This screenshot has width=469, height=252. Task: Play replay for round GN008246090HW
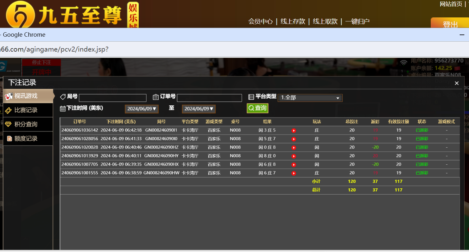click(x=294, y=173)
